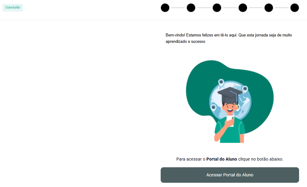Open the fifth step in the progress tracker
307x187 pixels.
click(x=269, y=8)
